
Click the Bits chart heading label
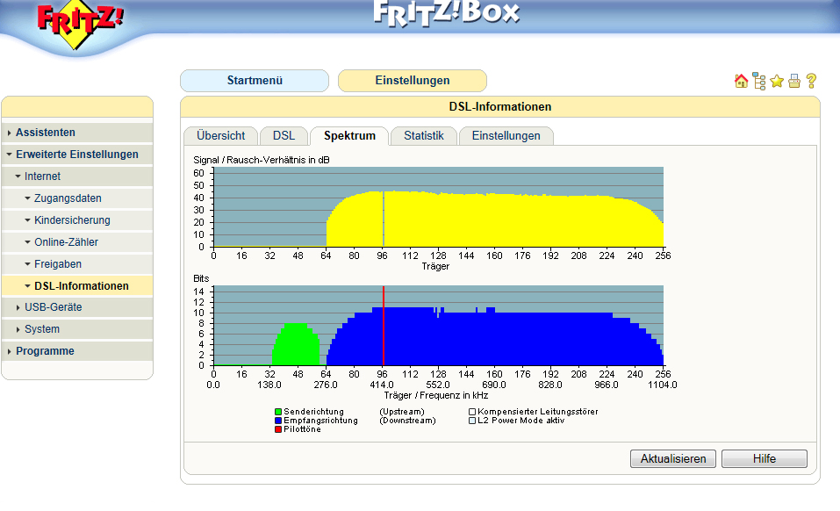201,278
